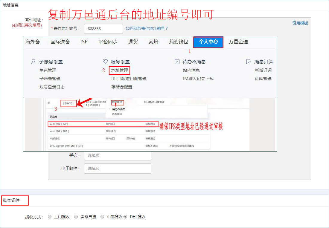
Task: Focus the 手机 input field
Action: 118,155
